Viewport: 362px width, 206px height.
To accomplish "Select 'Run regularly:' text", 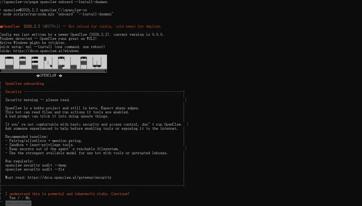I will pyautogui.click(x=19, y=161).
